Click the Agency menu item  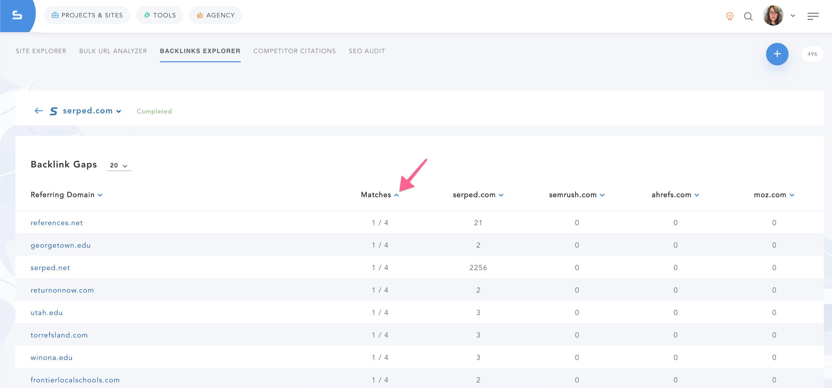(220, 15)
